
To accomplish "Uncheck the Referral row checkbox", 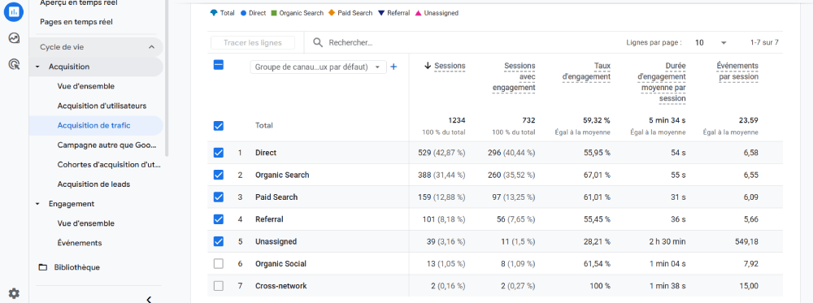I will (x=219, y=219).
